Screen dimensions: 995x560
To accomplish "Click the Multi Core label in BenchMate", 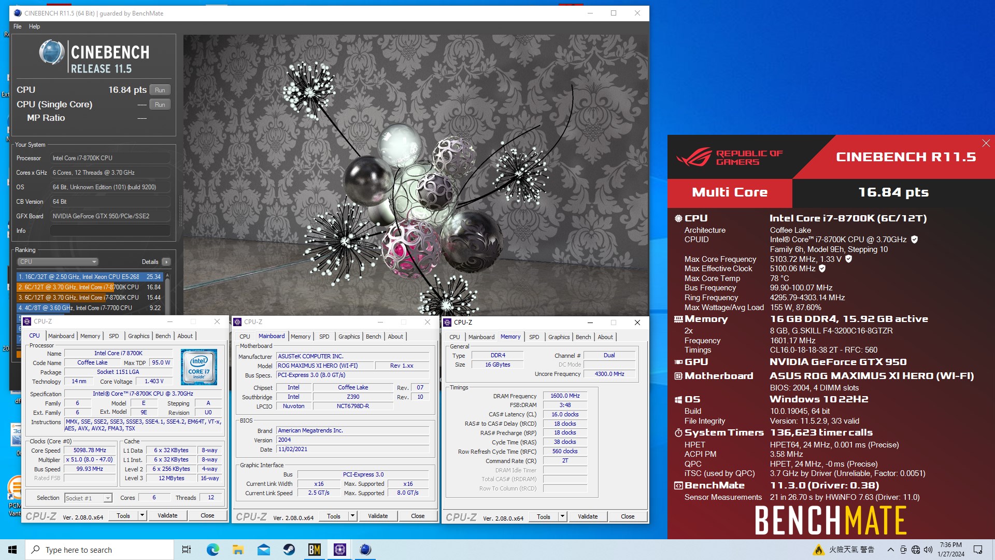I will click(730, 192).
